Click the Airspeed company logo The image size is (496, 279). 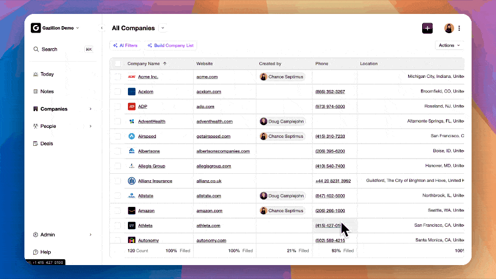(x=131, y=137)
